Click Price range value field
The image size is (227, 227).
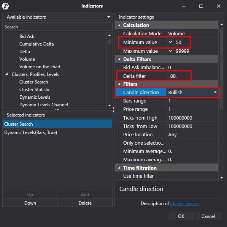point(192,109)
